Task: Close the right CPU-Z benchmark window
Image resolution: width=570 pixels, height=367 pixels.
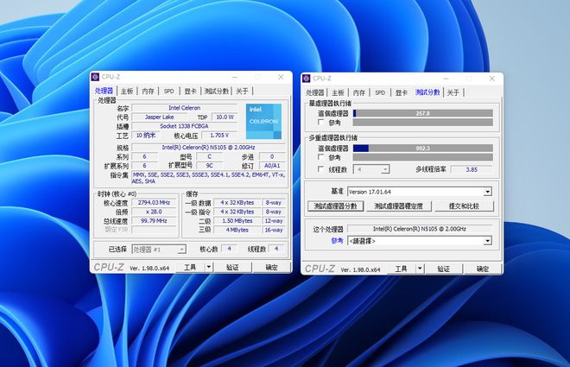Action: [x=492, y=78]
